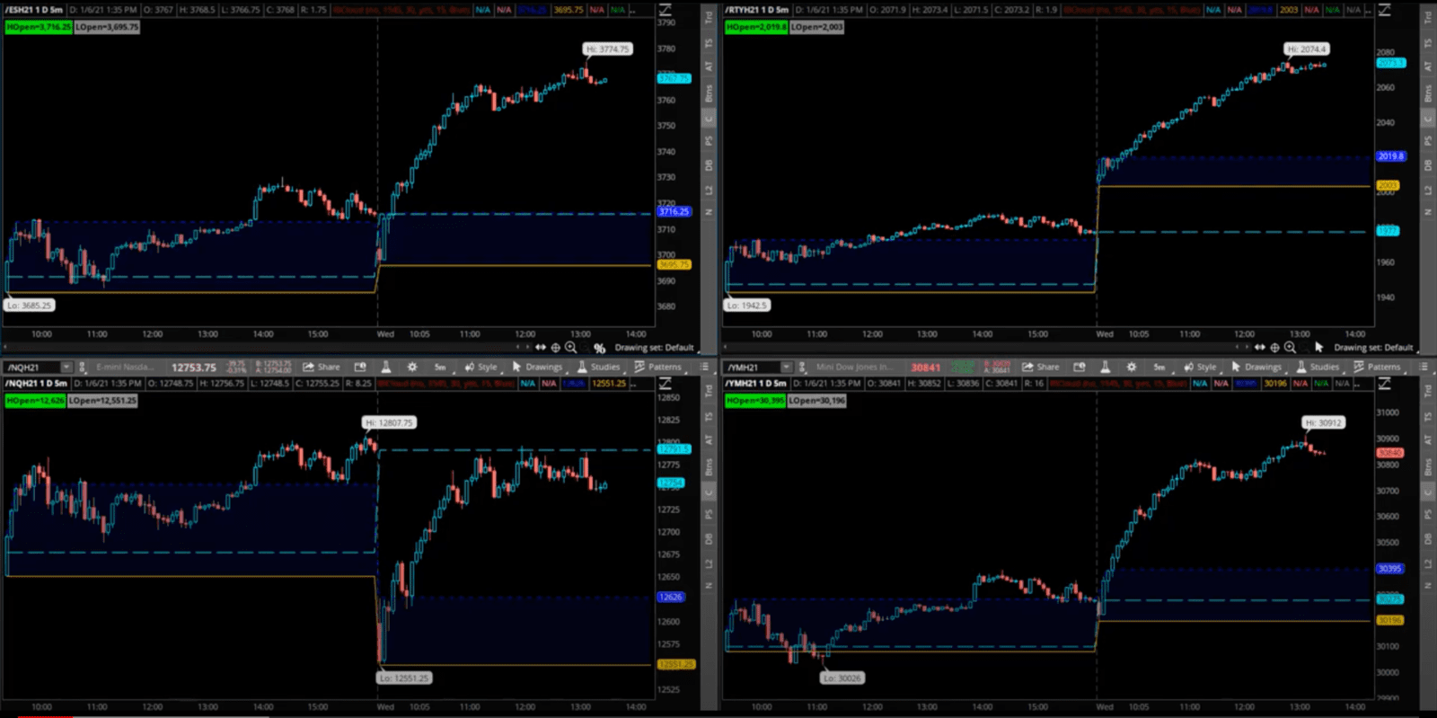Click the axis icon at the /NQ chart's top-right

(x=666, y=383)
